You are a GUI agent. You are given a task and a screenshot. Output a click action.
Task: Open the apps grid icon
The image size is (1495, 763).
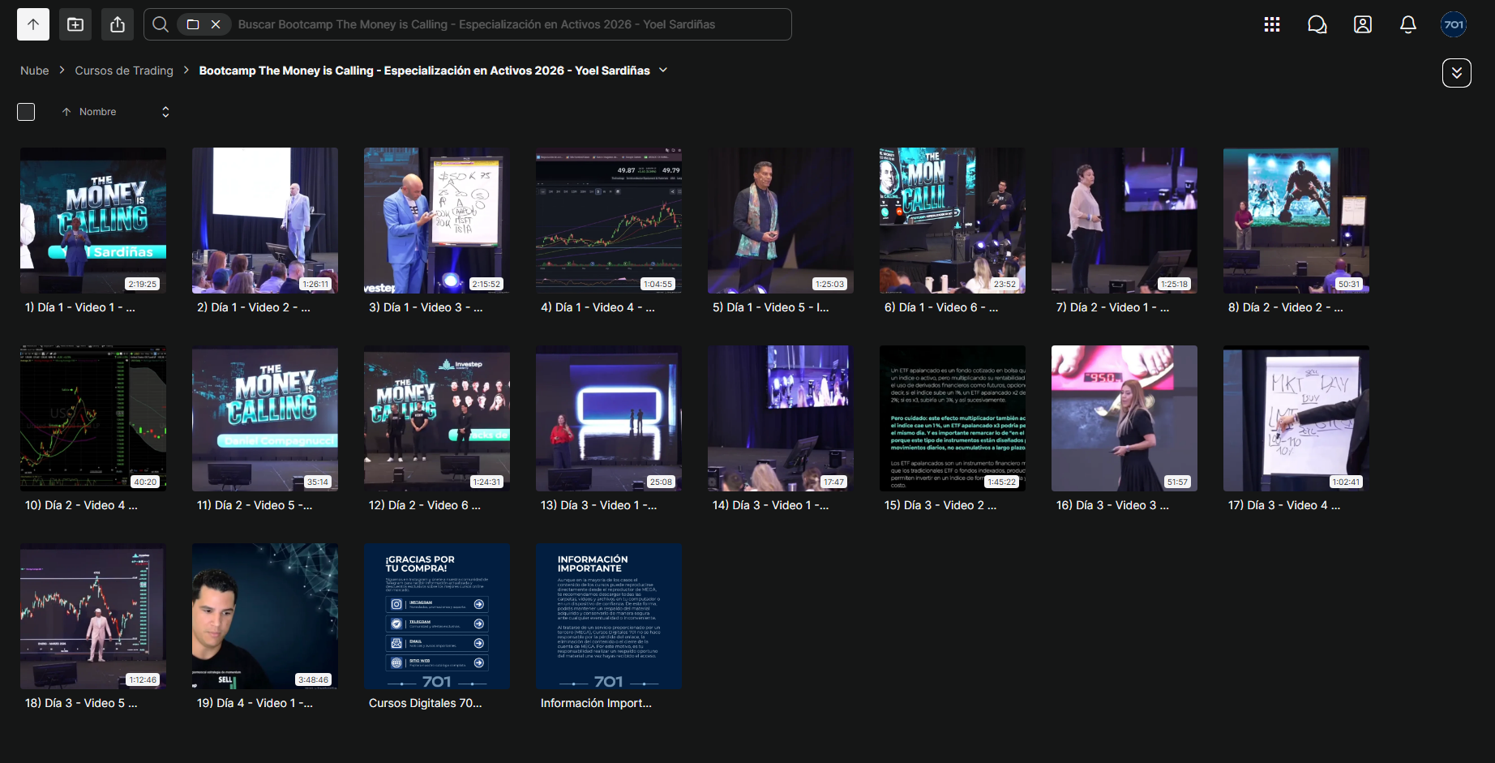1272,24
